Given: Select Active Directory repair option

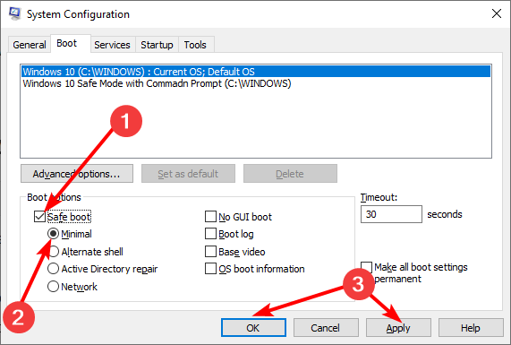Looking at the screenshot, I should click(x=54, y=269).
